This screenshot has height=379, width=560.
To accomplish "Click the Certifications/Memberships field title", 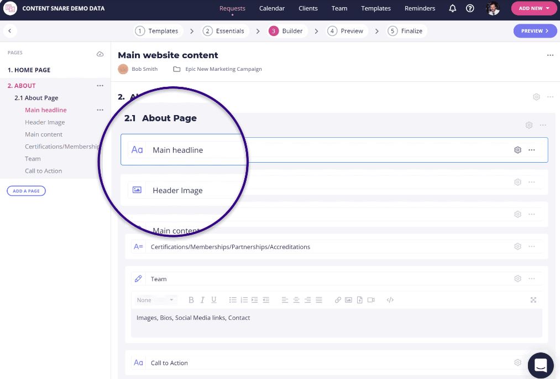I will pos(231,247).
